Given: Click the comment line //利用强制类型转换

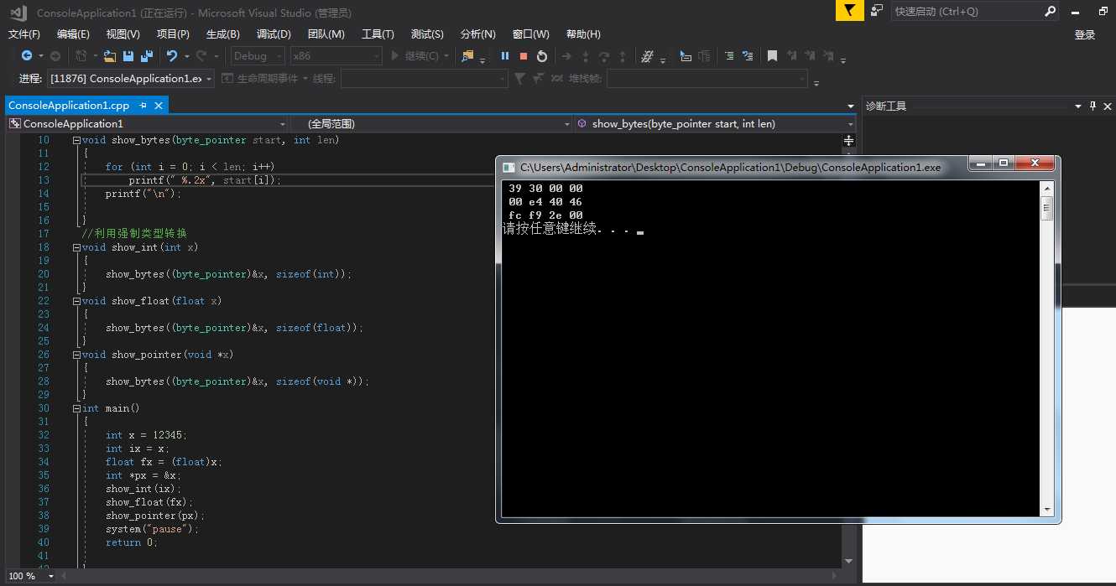Looking at the screenshot, I should [134, 234].
